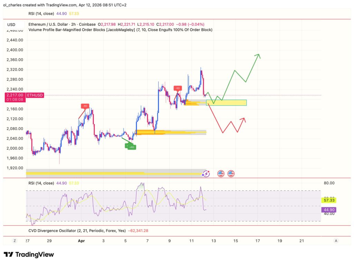This screenshot has height=264, width=354.
Task: Click the highlighted yellow order block rectangle
Action: point(226,102)
